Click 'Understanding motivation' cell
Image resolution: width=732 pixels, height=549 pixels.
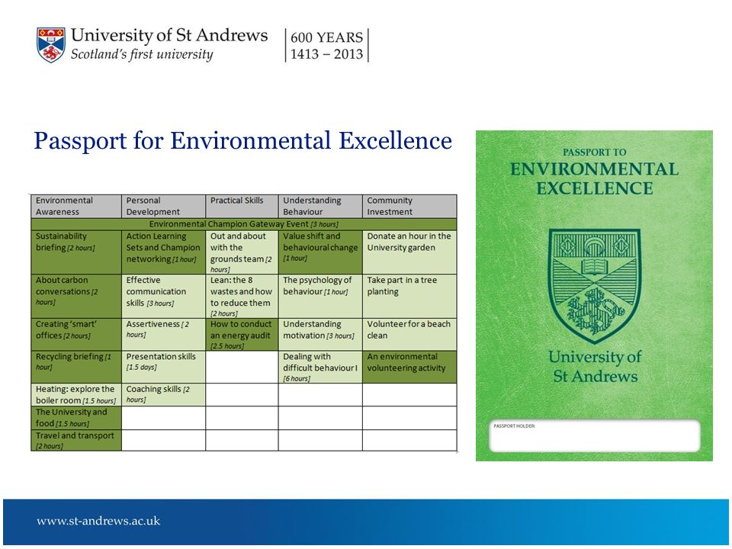[320, 334]
